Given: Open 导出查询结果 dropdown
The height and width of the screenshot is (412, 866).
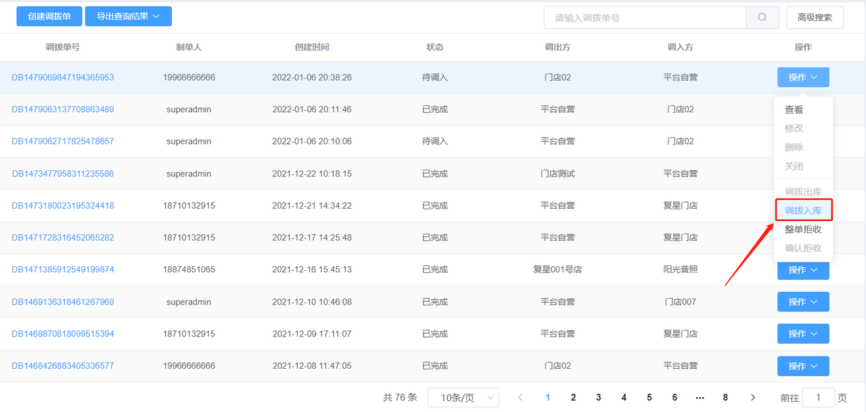Looking at the screenshot, I should pos(129,17).
